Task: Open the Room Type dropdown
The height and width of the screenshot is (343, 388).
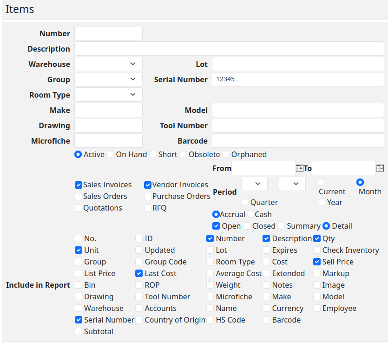Action: coord(108,94)
